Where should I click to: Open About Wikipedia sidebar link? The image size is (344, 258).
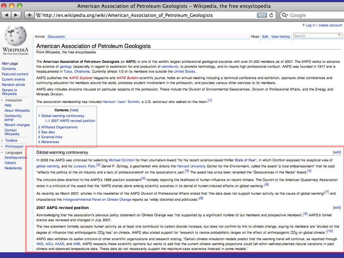[17, 110]
